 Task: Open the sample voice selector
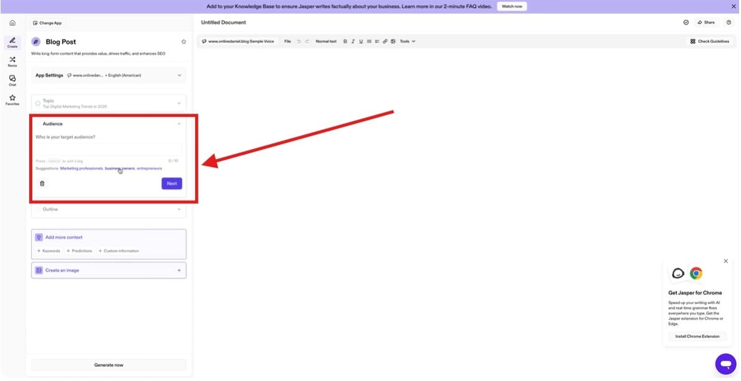[x=237, y=41]
